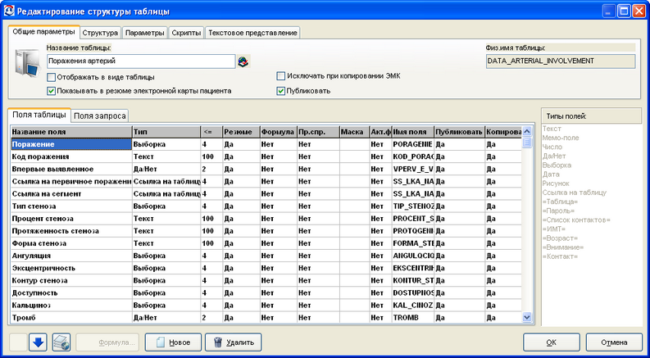Click the '=Список контактов=' field type
This screenshot has height=358, width=650.
(576, 220)
